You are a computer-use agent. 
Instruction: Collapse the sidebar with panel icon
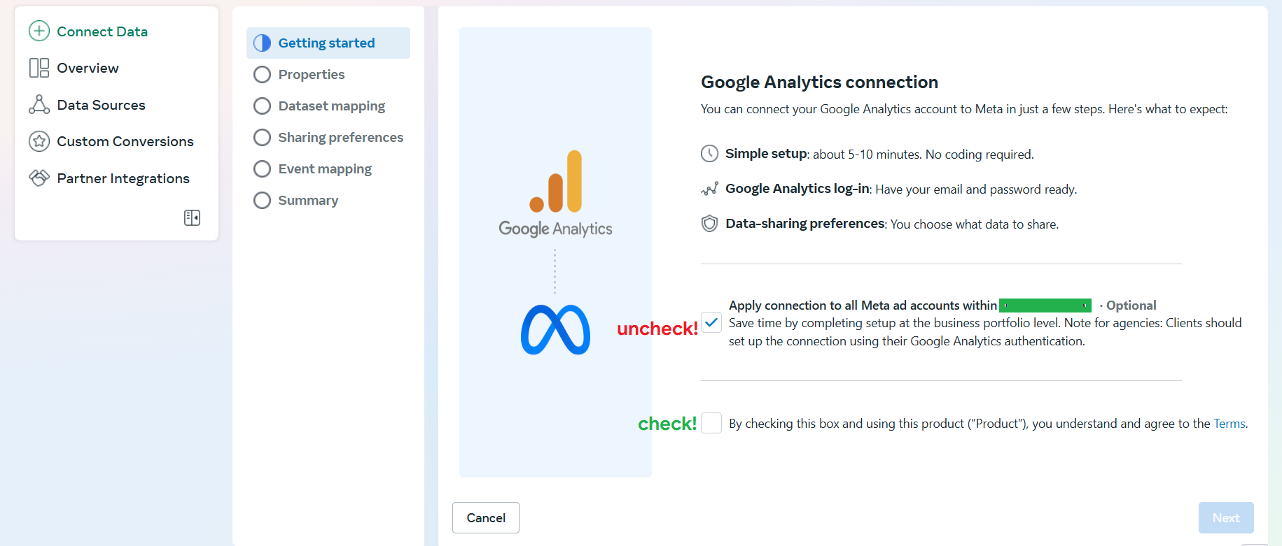(192, 217)
